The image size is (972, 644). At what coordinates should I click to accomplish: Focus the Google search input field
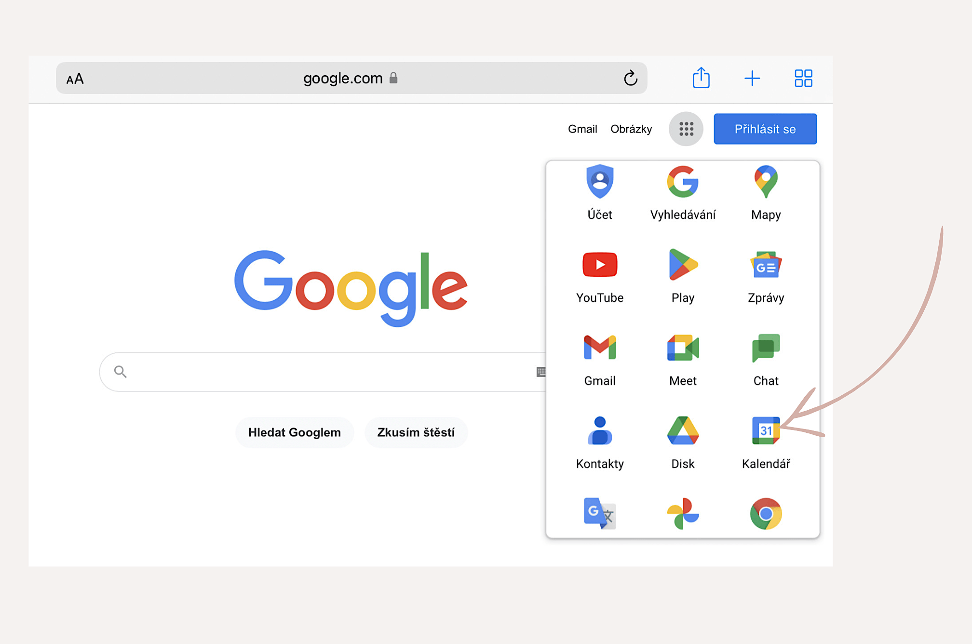(323, 372)
